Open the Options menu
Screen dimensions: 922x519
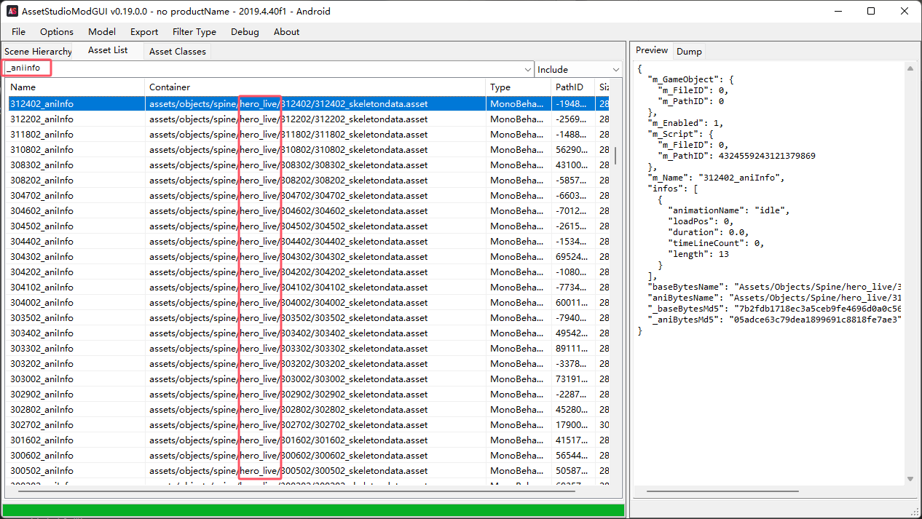[x=57, y=31]
